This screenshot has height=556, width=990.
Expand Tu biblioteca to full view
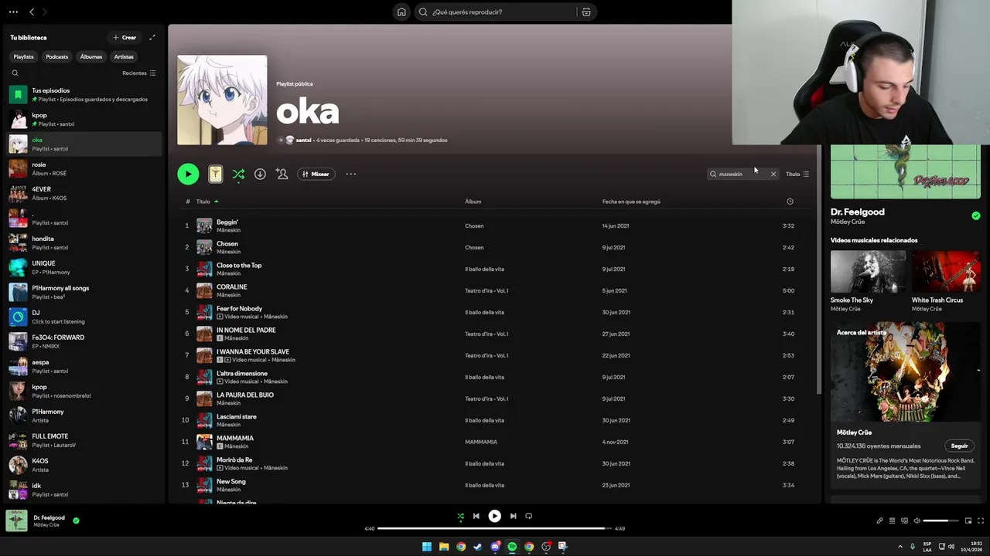[152, 37]
